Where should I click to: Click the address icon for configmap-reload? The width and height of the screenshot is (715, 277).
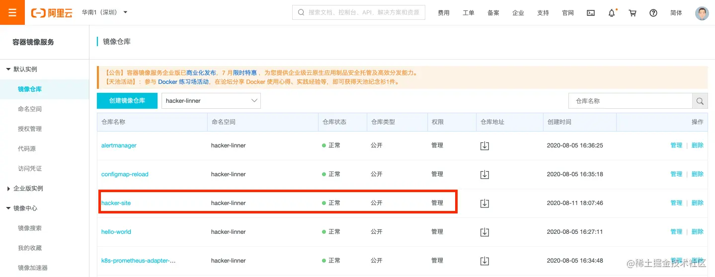(485, 174)
